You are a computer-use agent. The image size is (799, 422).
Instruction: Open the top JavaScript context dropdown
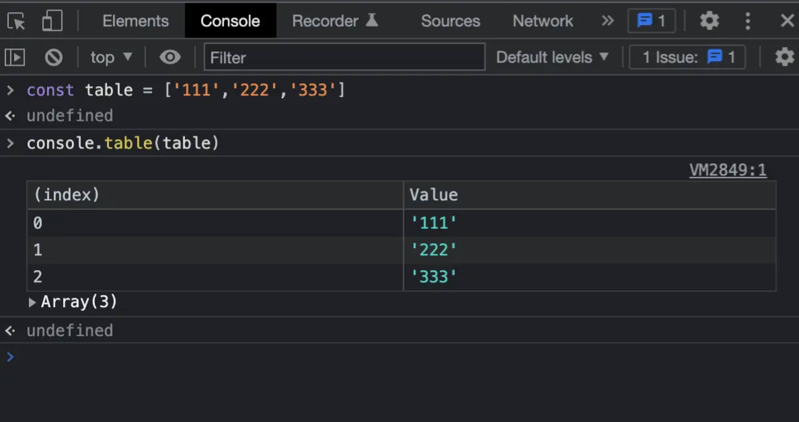111,57
